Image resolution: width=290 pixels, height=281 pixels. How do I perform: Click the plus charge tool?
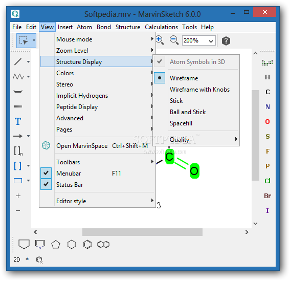[x=18, y=196]
